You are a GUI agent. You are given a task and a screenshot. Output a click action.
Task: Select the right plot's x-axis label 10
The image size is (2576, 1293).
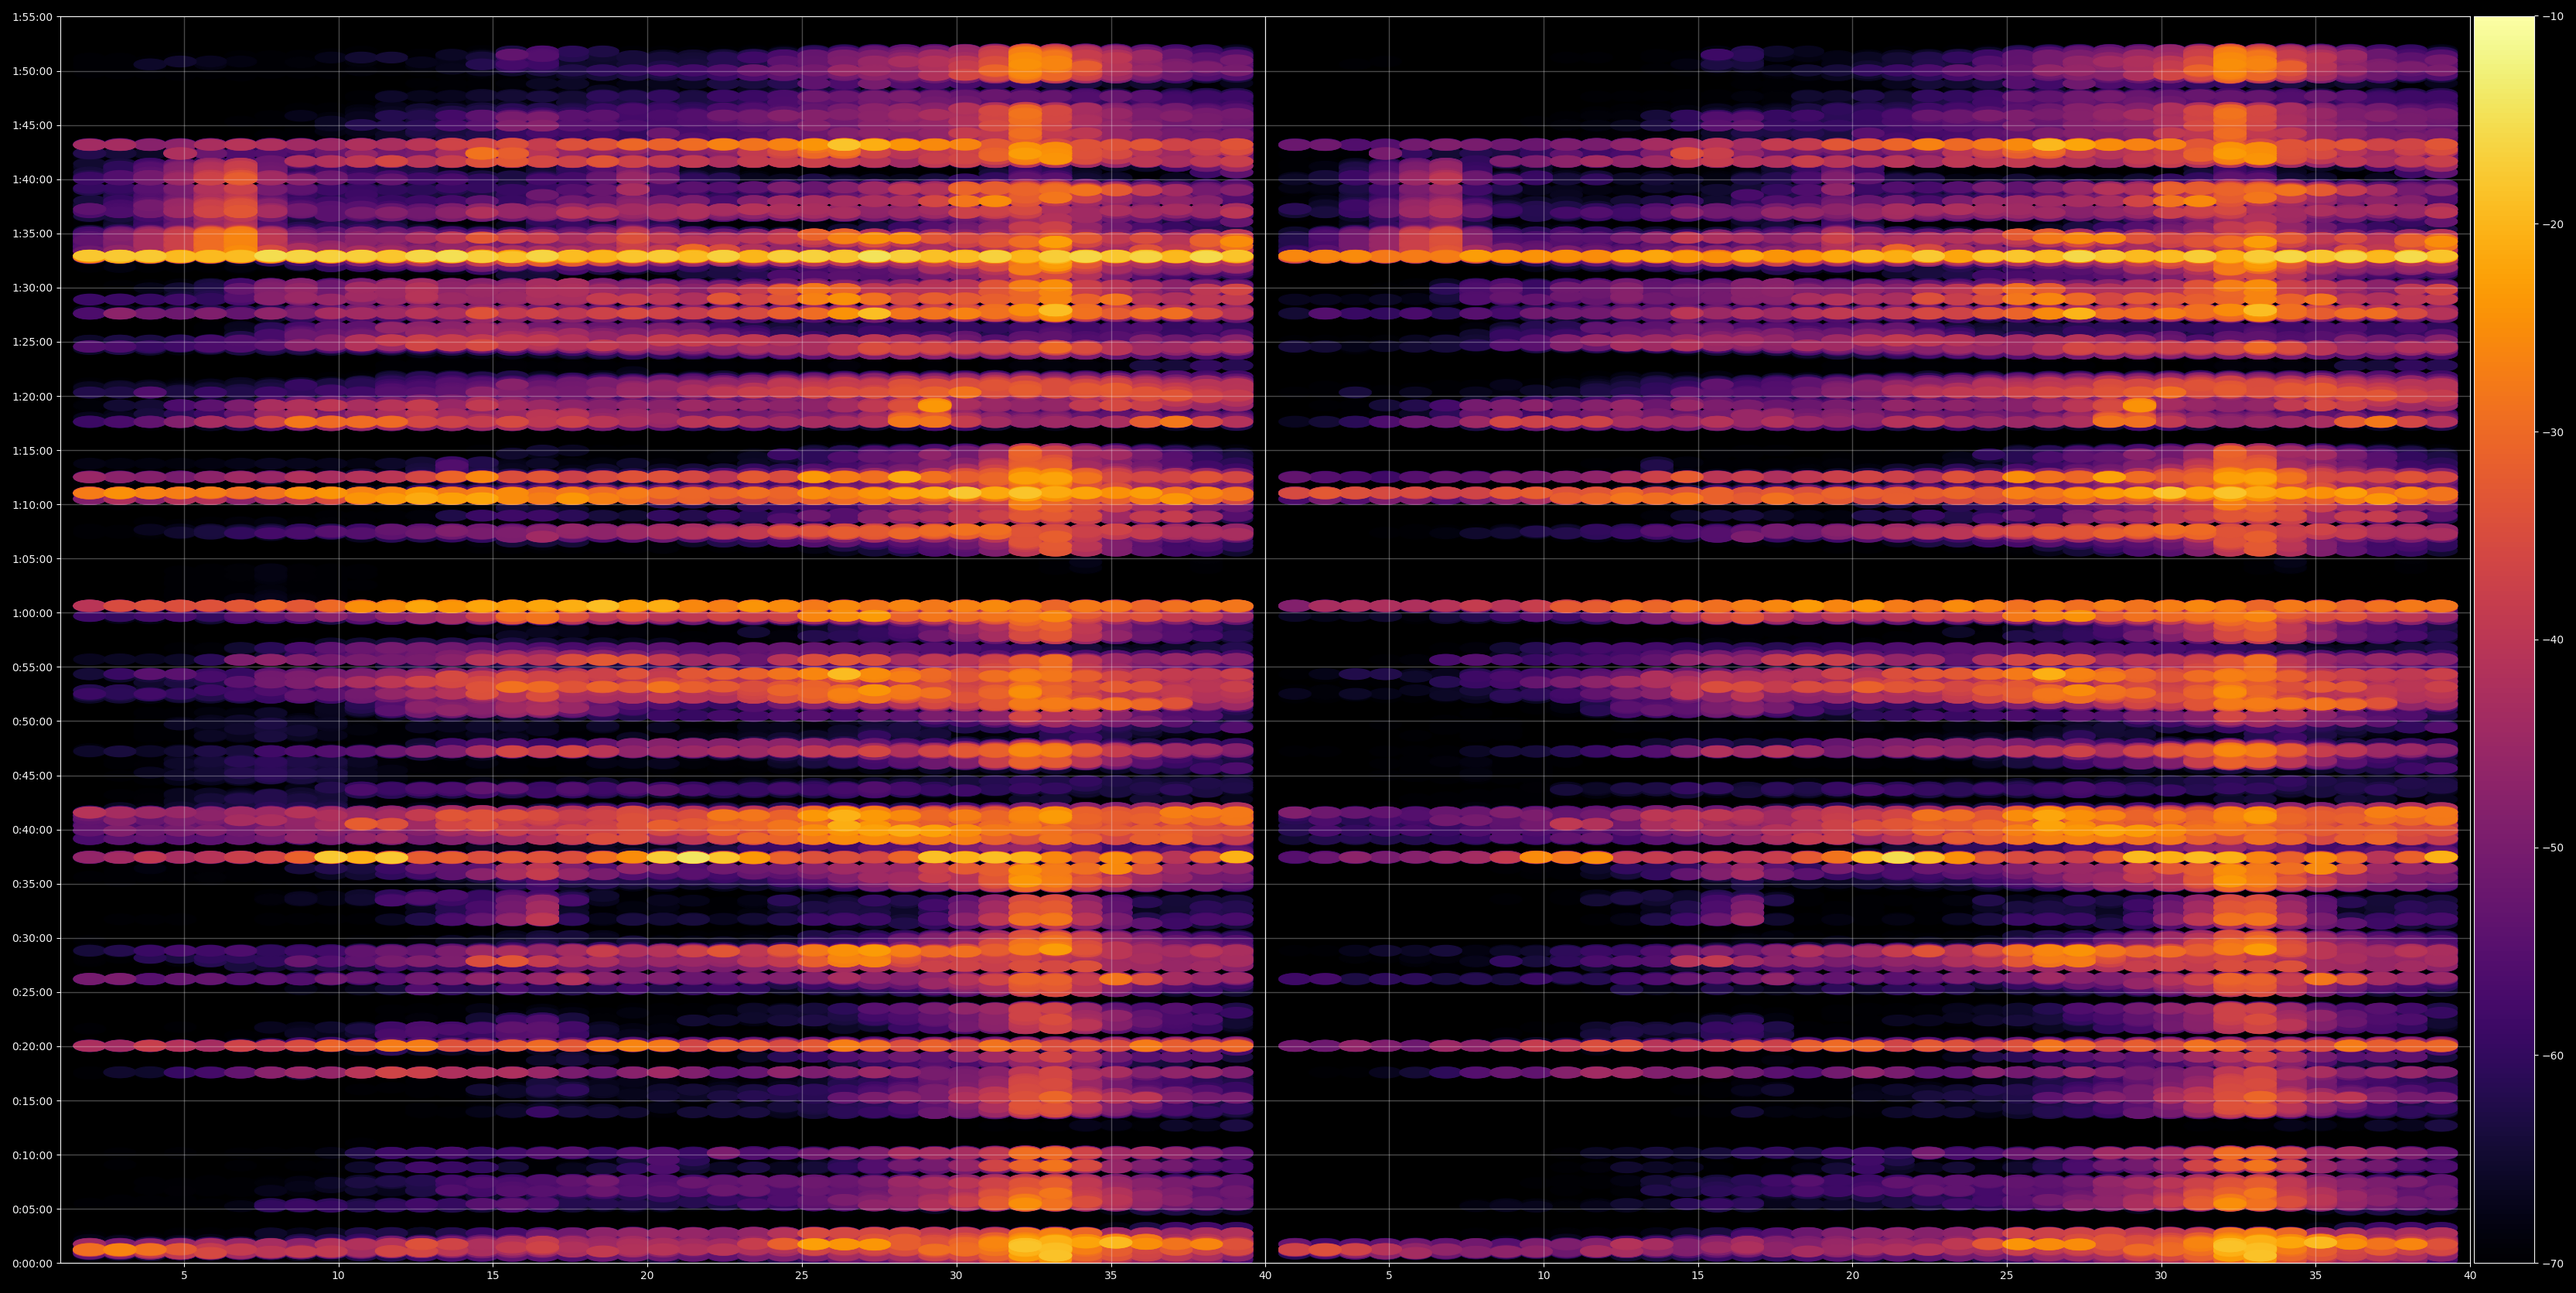[1543, 1276]
